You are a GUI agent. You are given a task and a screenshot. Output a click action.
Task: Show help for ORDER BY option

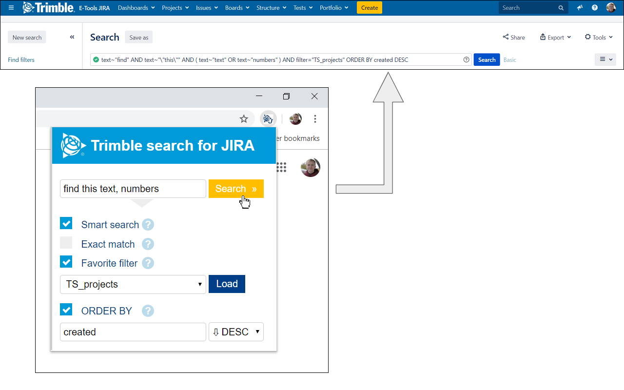(x=148, y=311)
